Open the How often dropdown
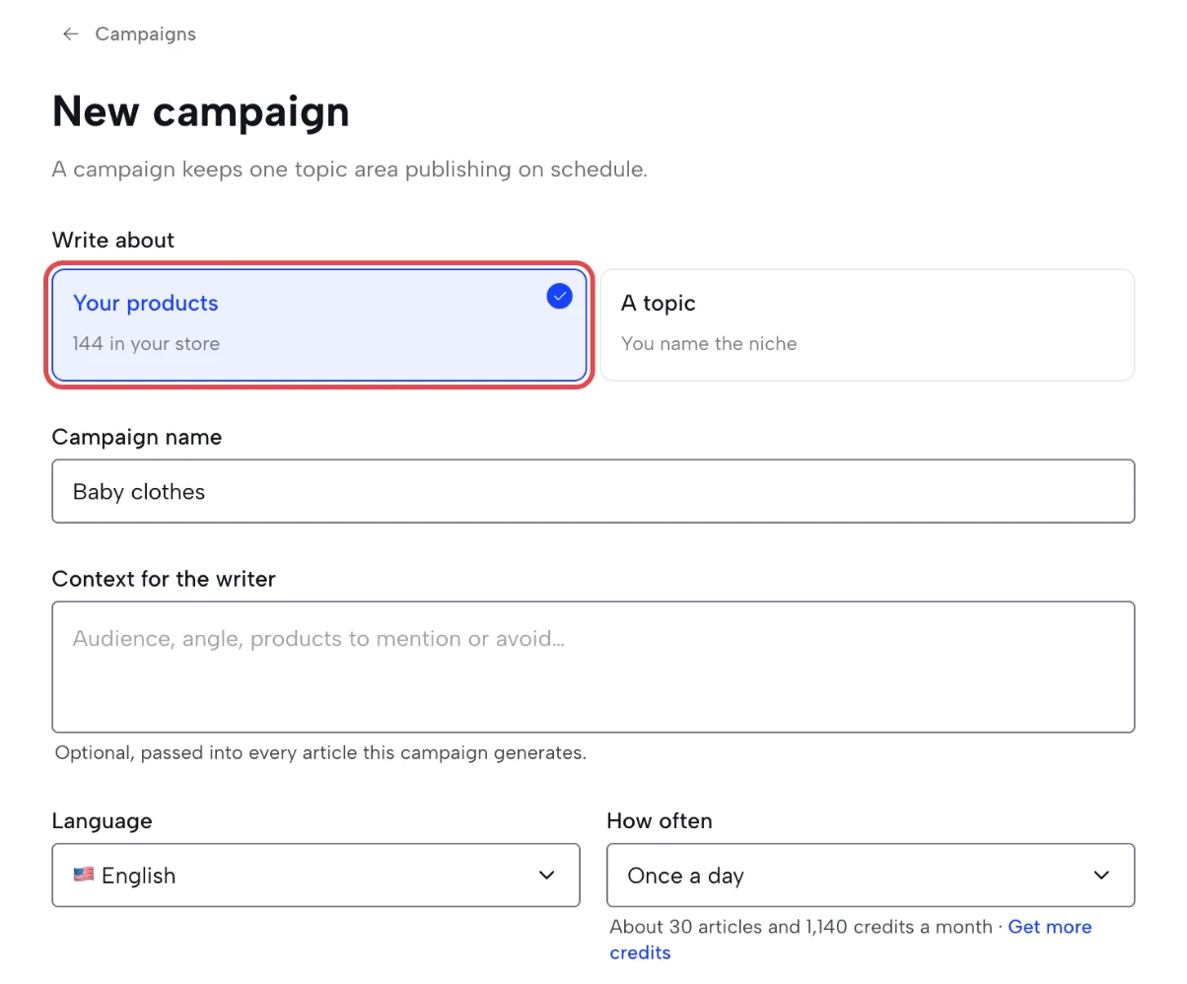This screenshot has height=984, width=1187. click(871, 875)
